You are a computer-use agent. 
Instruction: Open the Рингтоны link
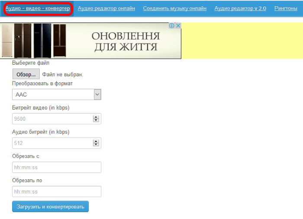tap(286, 8)
